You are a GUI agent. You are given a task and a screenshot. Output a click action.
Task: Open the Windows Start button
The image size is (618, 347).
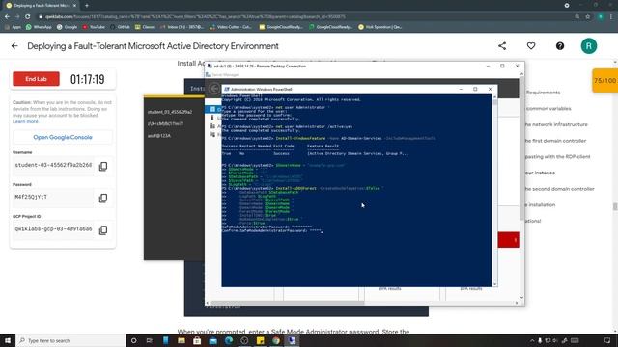[8, 340]
